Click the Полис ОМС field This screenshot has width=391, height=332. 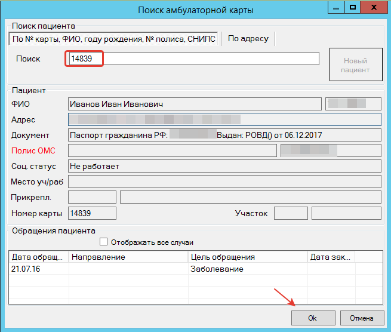pyautogui.click(x=173, y=150)
